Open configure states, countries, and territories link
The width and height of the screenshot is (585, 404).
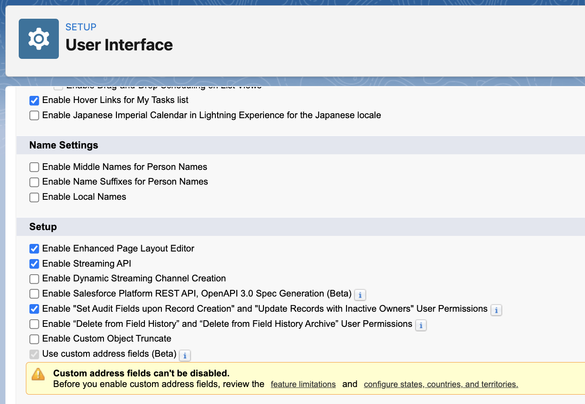[440, 384]
